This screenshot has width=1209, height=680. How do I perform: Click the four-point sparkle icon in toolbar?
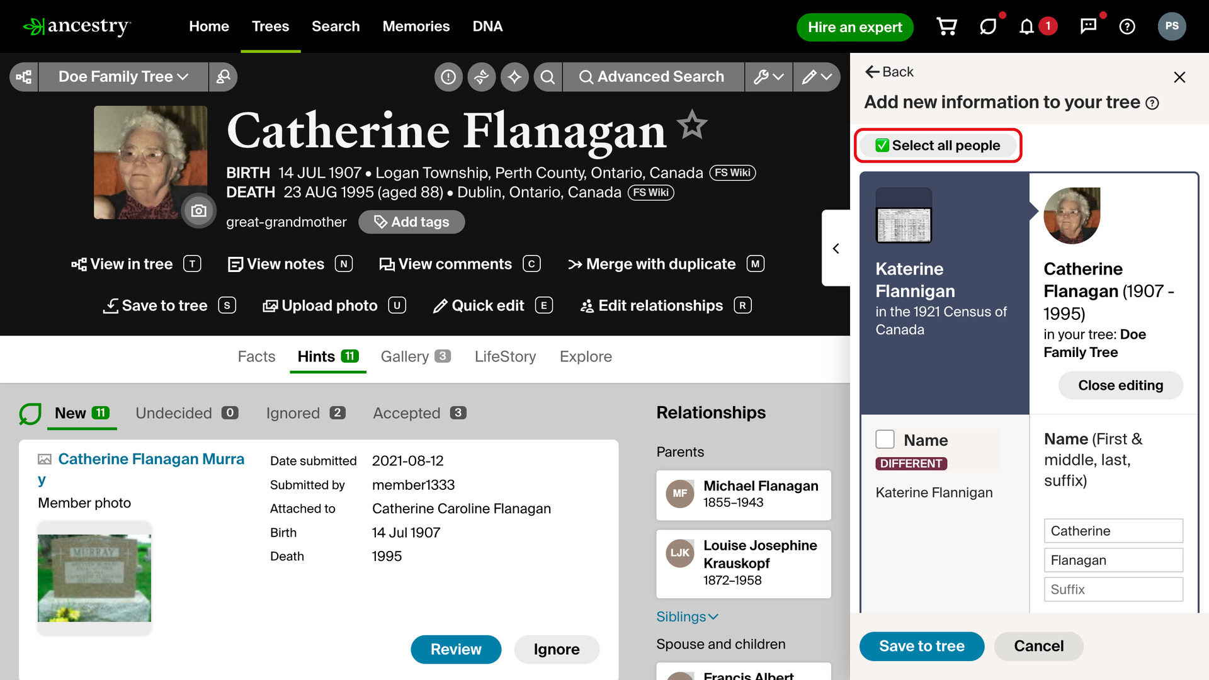(514, 77)
